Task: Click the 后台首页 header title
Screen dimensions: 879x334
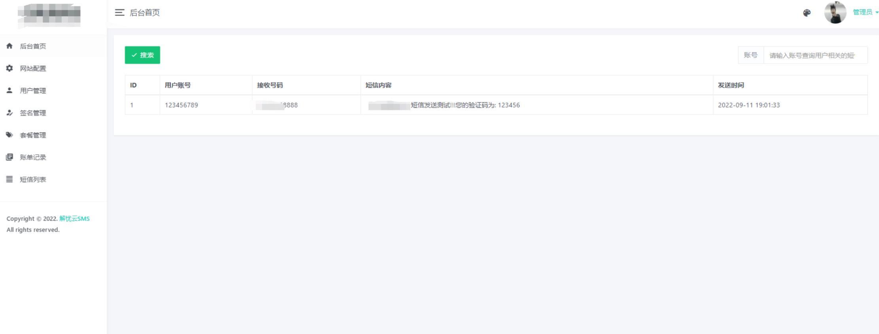Action: pyautogui.click(x=145, y=13)
